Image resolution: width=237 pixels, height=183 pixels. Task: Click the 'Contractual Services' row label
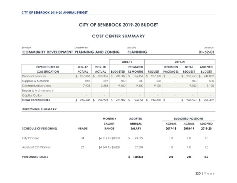tap(37, 86)
